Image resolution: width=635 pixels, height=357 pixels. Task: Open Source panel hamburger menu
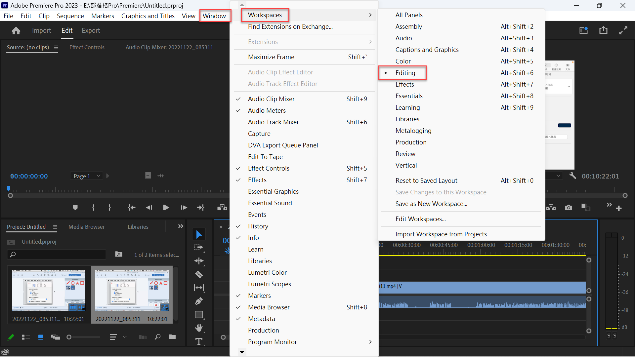coord(56,47)
